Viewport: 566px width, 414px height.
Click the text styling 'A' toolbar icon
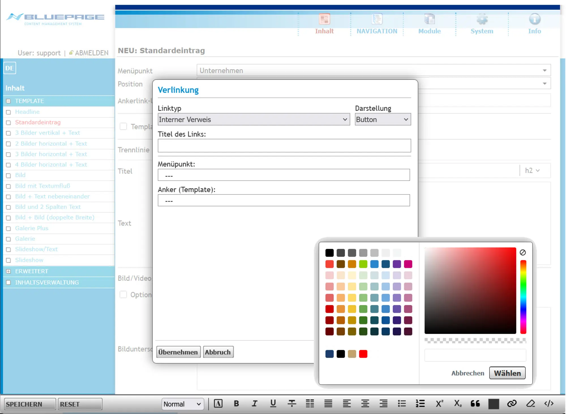(218, 404)
